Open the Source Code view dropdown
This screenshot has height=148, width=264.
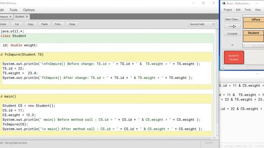(202, 24)
